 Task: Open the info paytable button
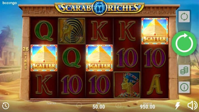(184, 87)
